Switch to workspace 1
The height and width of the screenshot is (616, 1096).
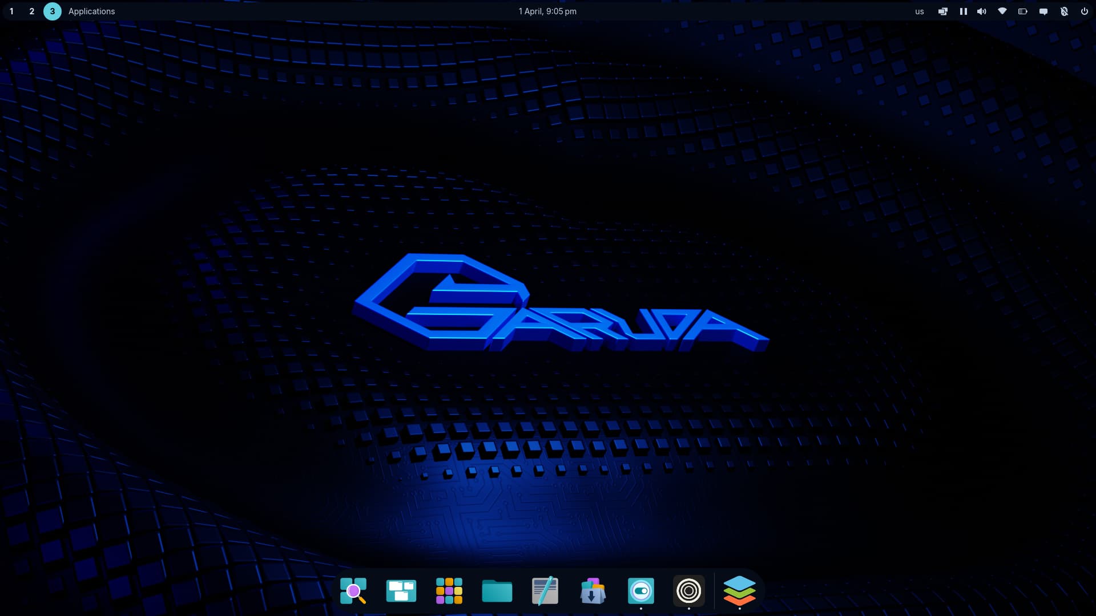[x=11, y=11]
